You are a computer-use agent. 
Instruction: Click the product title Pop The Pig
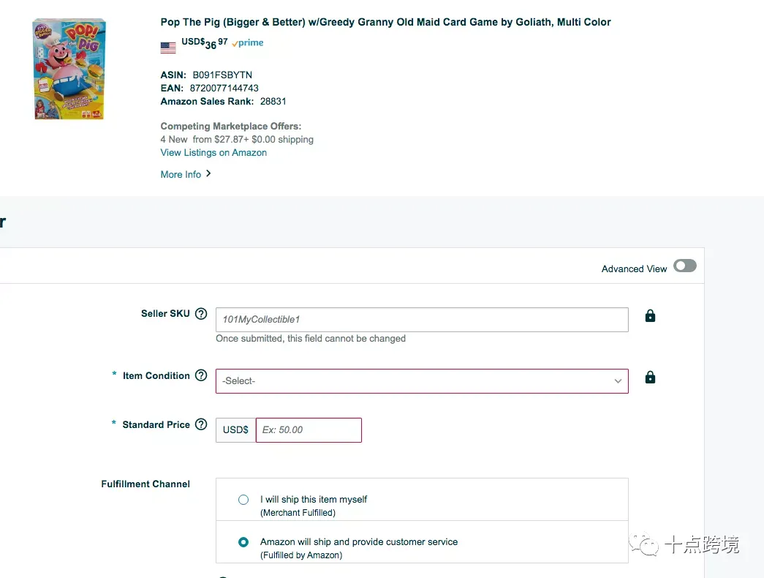pos(385,22)
